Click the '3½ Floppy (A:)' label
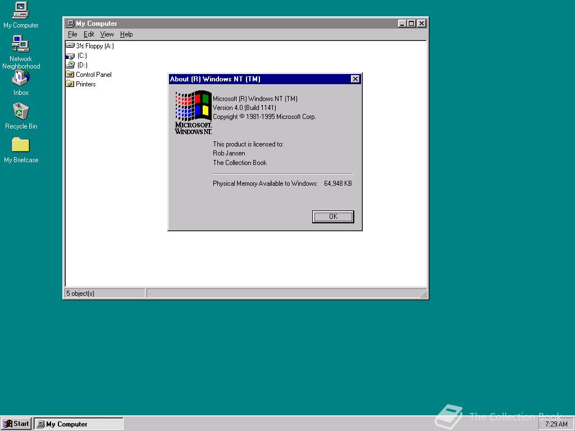Viewport: 575px width, 431px height. click(x=95, y=46)
